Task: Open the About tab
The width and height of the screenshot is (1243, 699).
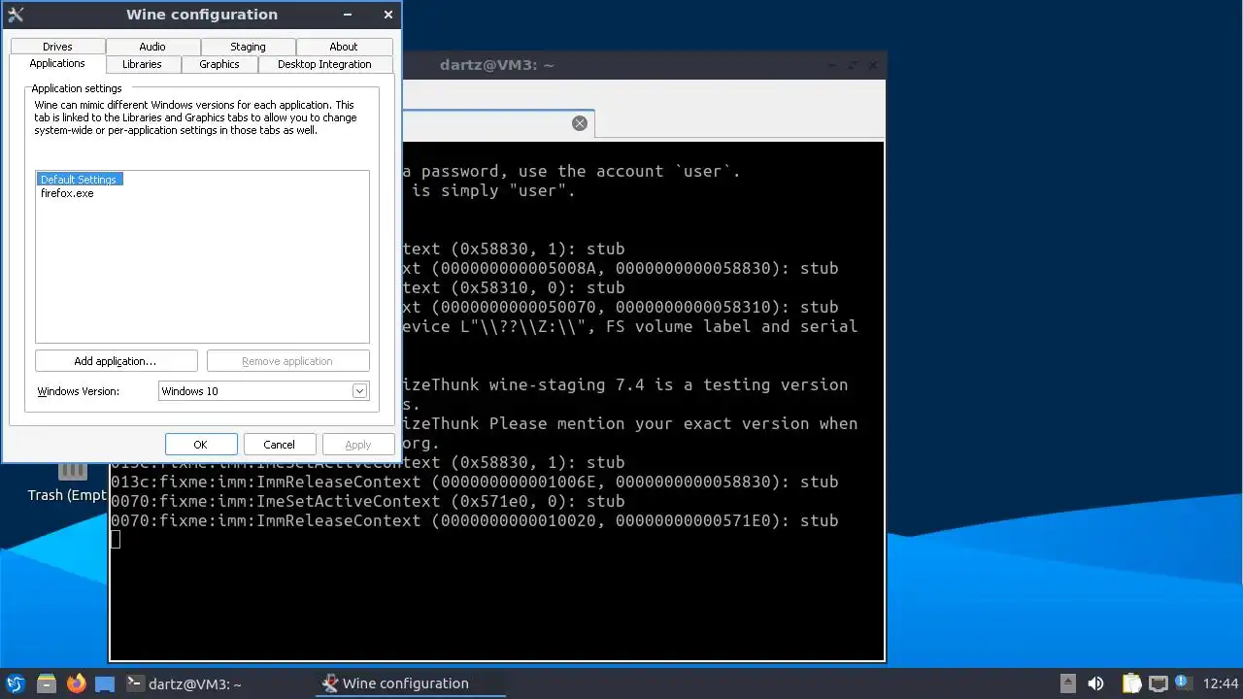Action: tap(343, 47)
